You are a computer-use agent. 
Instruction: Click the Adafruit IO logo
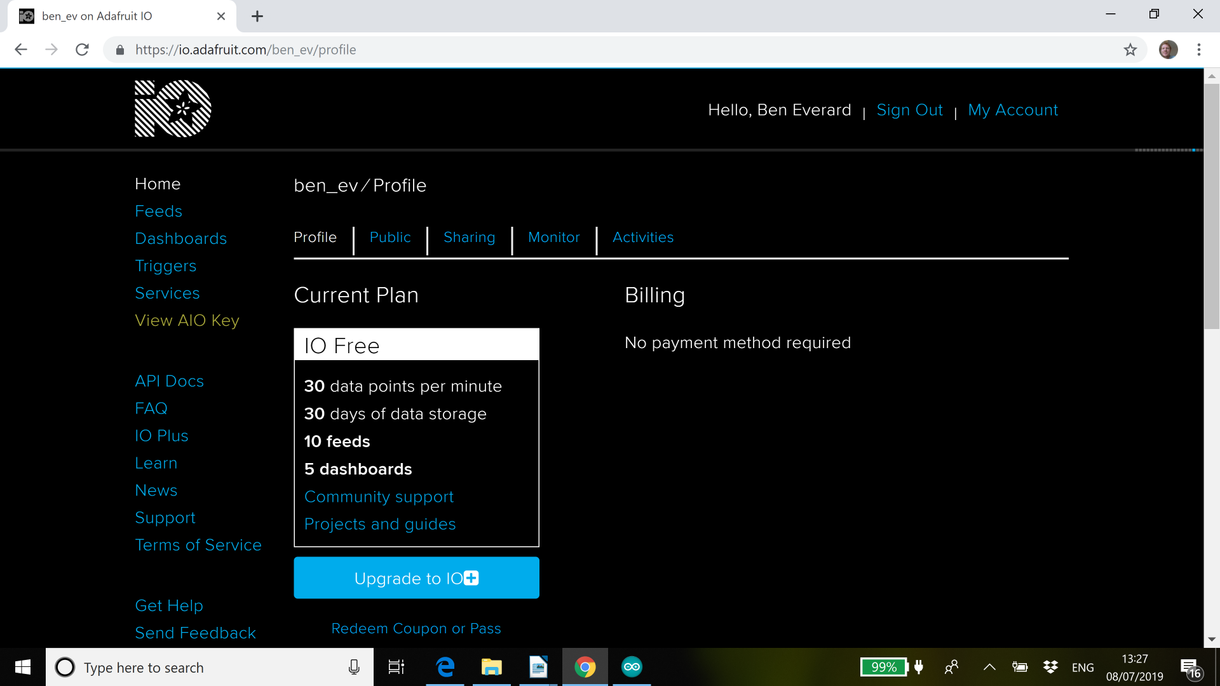[173, 109]
